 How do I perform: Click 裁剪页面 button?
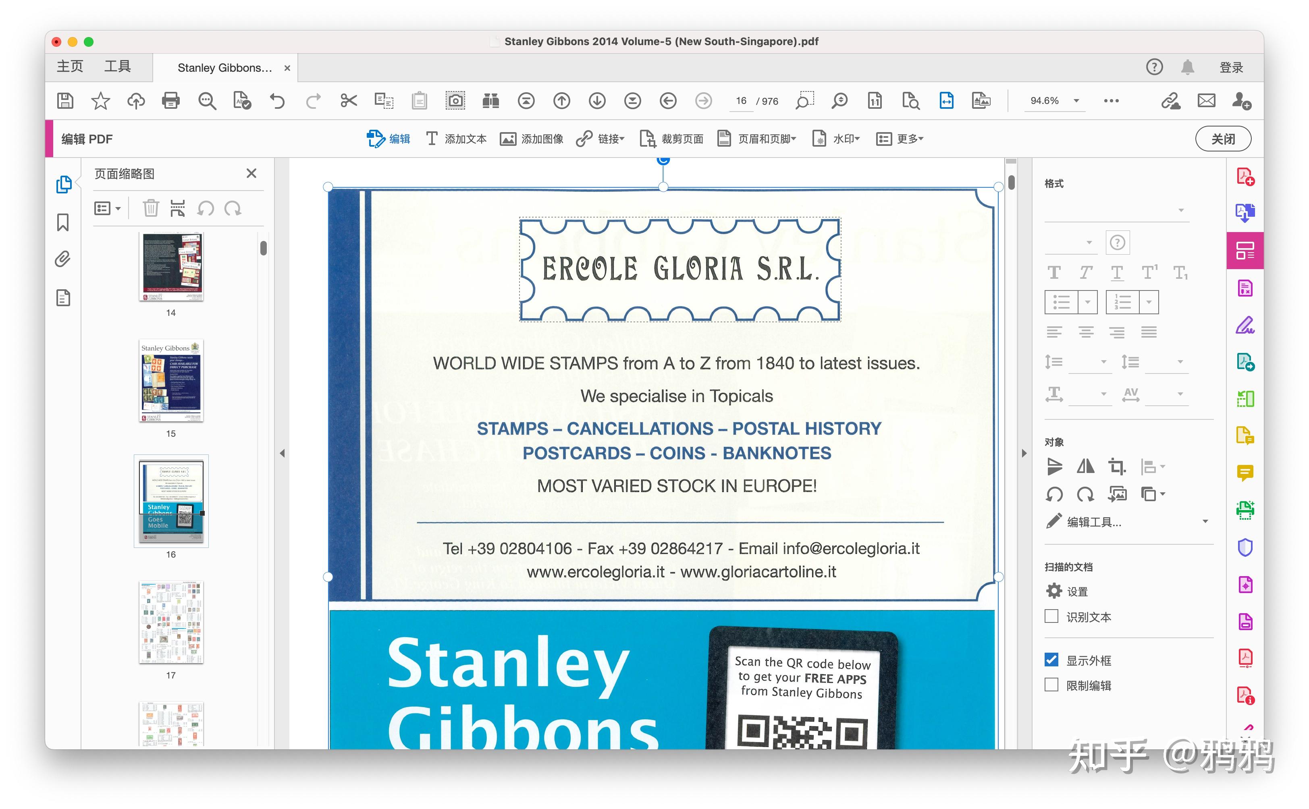pyautogui.click(x=671, y=139)
